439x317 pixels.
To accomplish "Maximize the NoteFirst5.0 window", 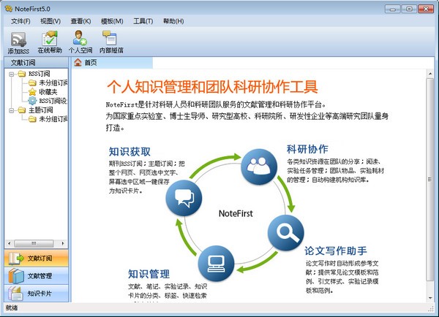I will click(409, 9).
